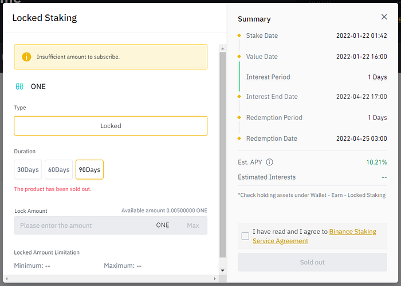Click the 'Check holding assets under Wallet' note
The width and height of the screenshot is (401, 286).
(x=312, y=195)
